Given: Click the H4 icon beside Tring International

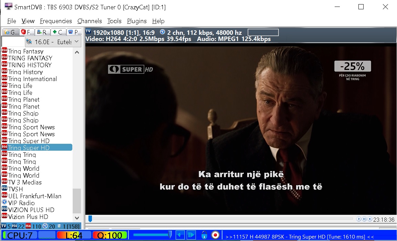Looking at the screenshot, I should [4, 78].
